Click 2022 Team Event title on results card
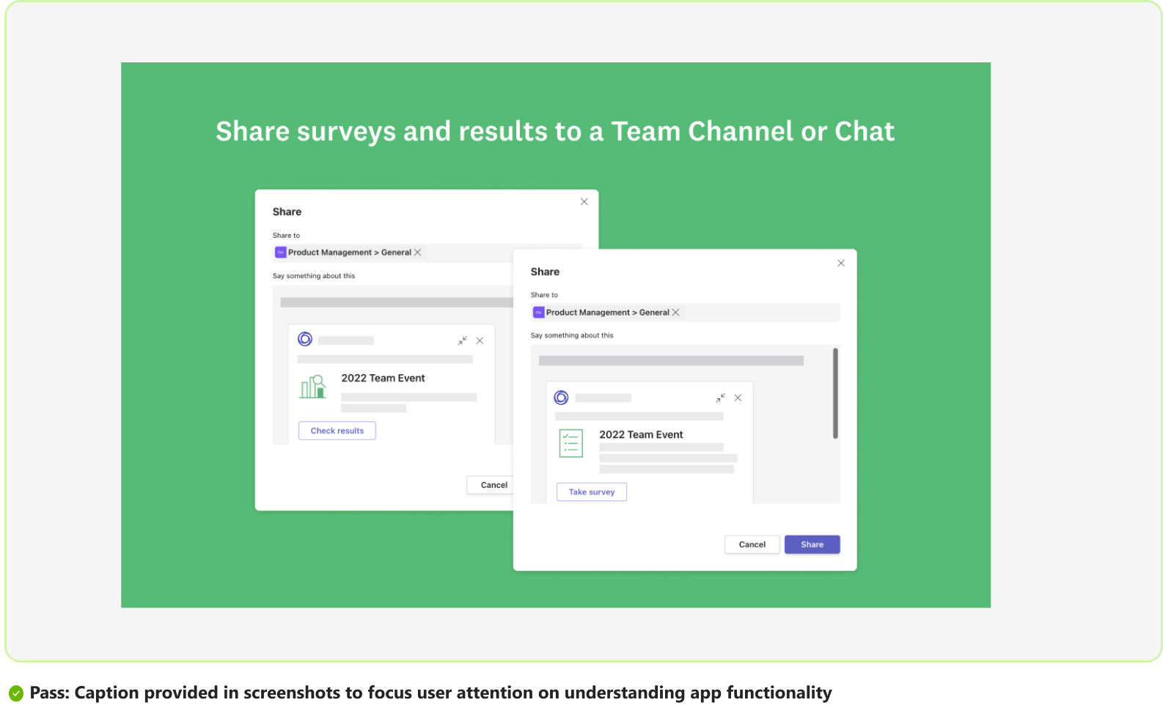Image resolution: width=1163 pixels, height=708 pixels. coord(383,378)
